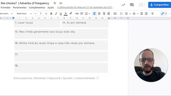Click the cell '14. 3x por semana'
This screenshot has width=171, height=96.
click(x=85, y=23)
